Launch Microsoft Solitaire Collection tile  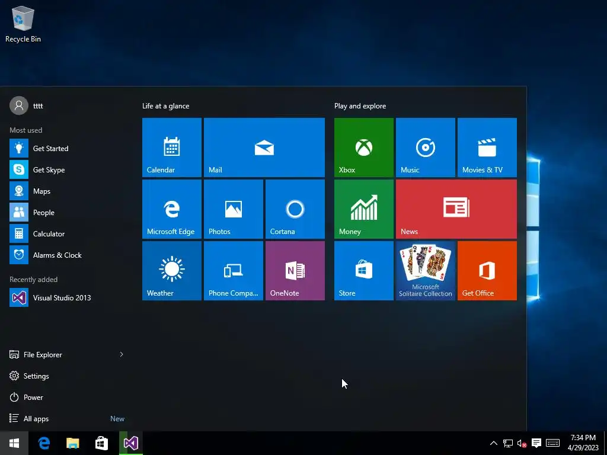(x=426, y=270)
